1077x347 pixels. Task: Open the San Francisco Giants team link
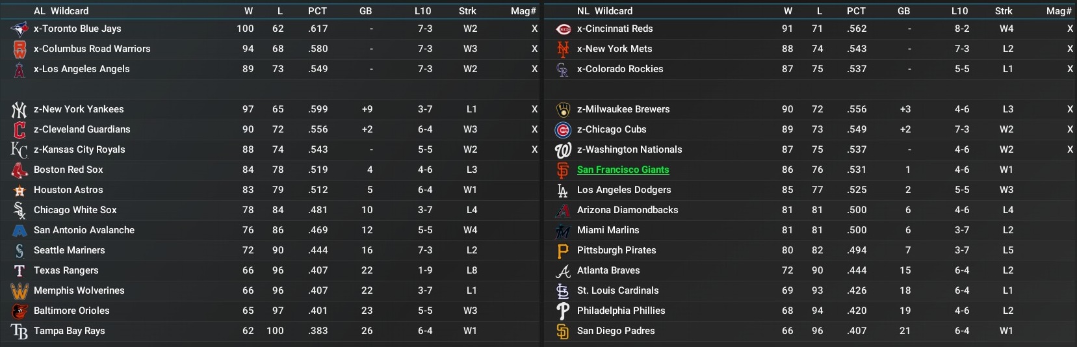[623, 170]
